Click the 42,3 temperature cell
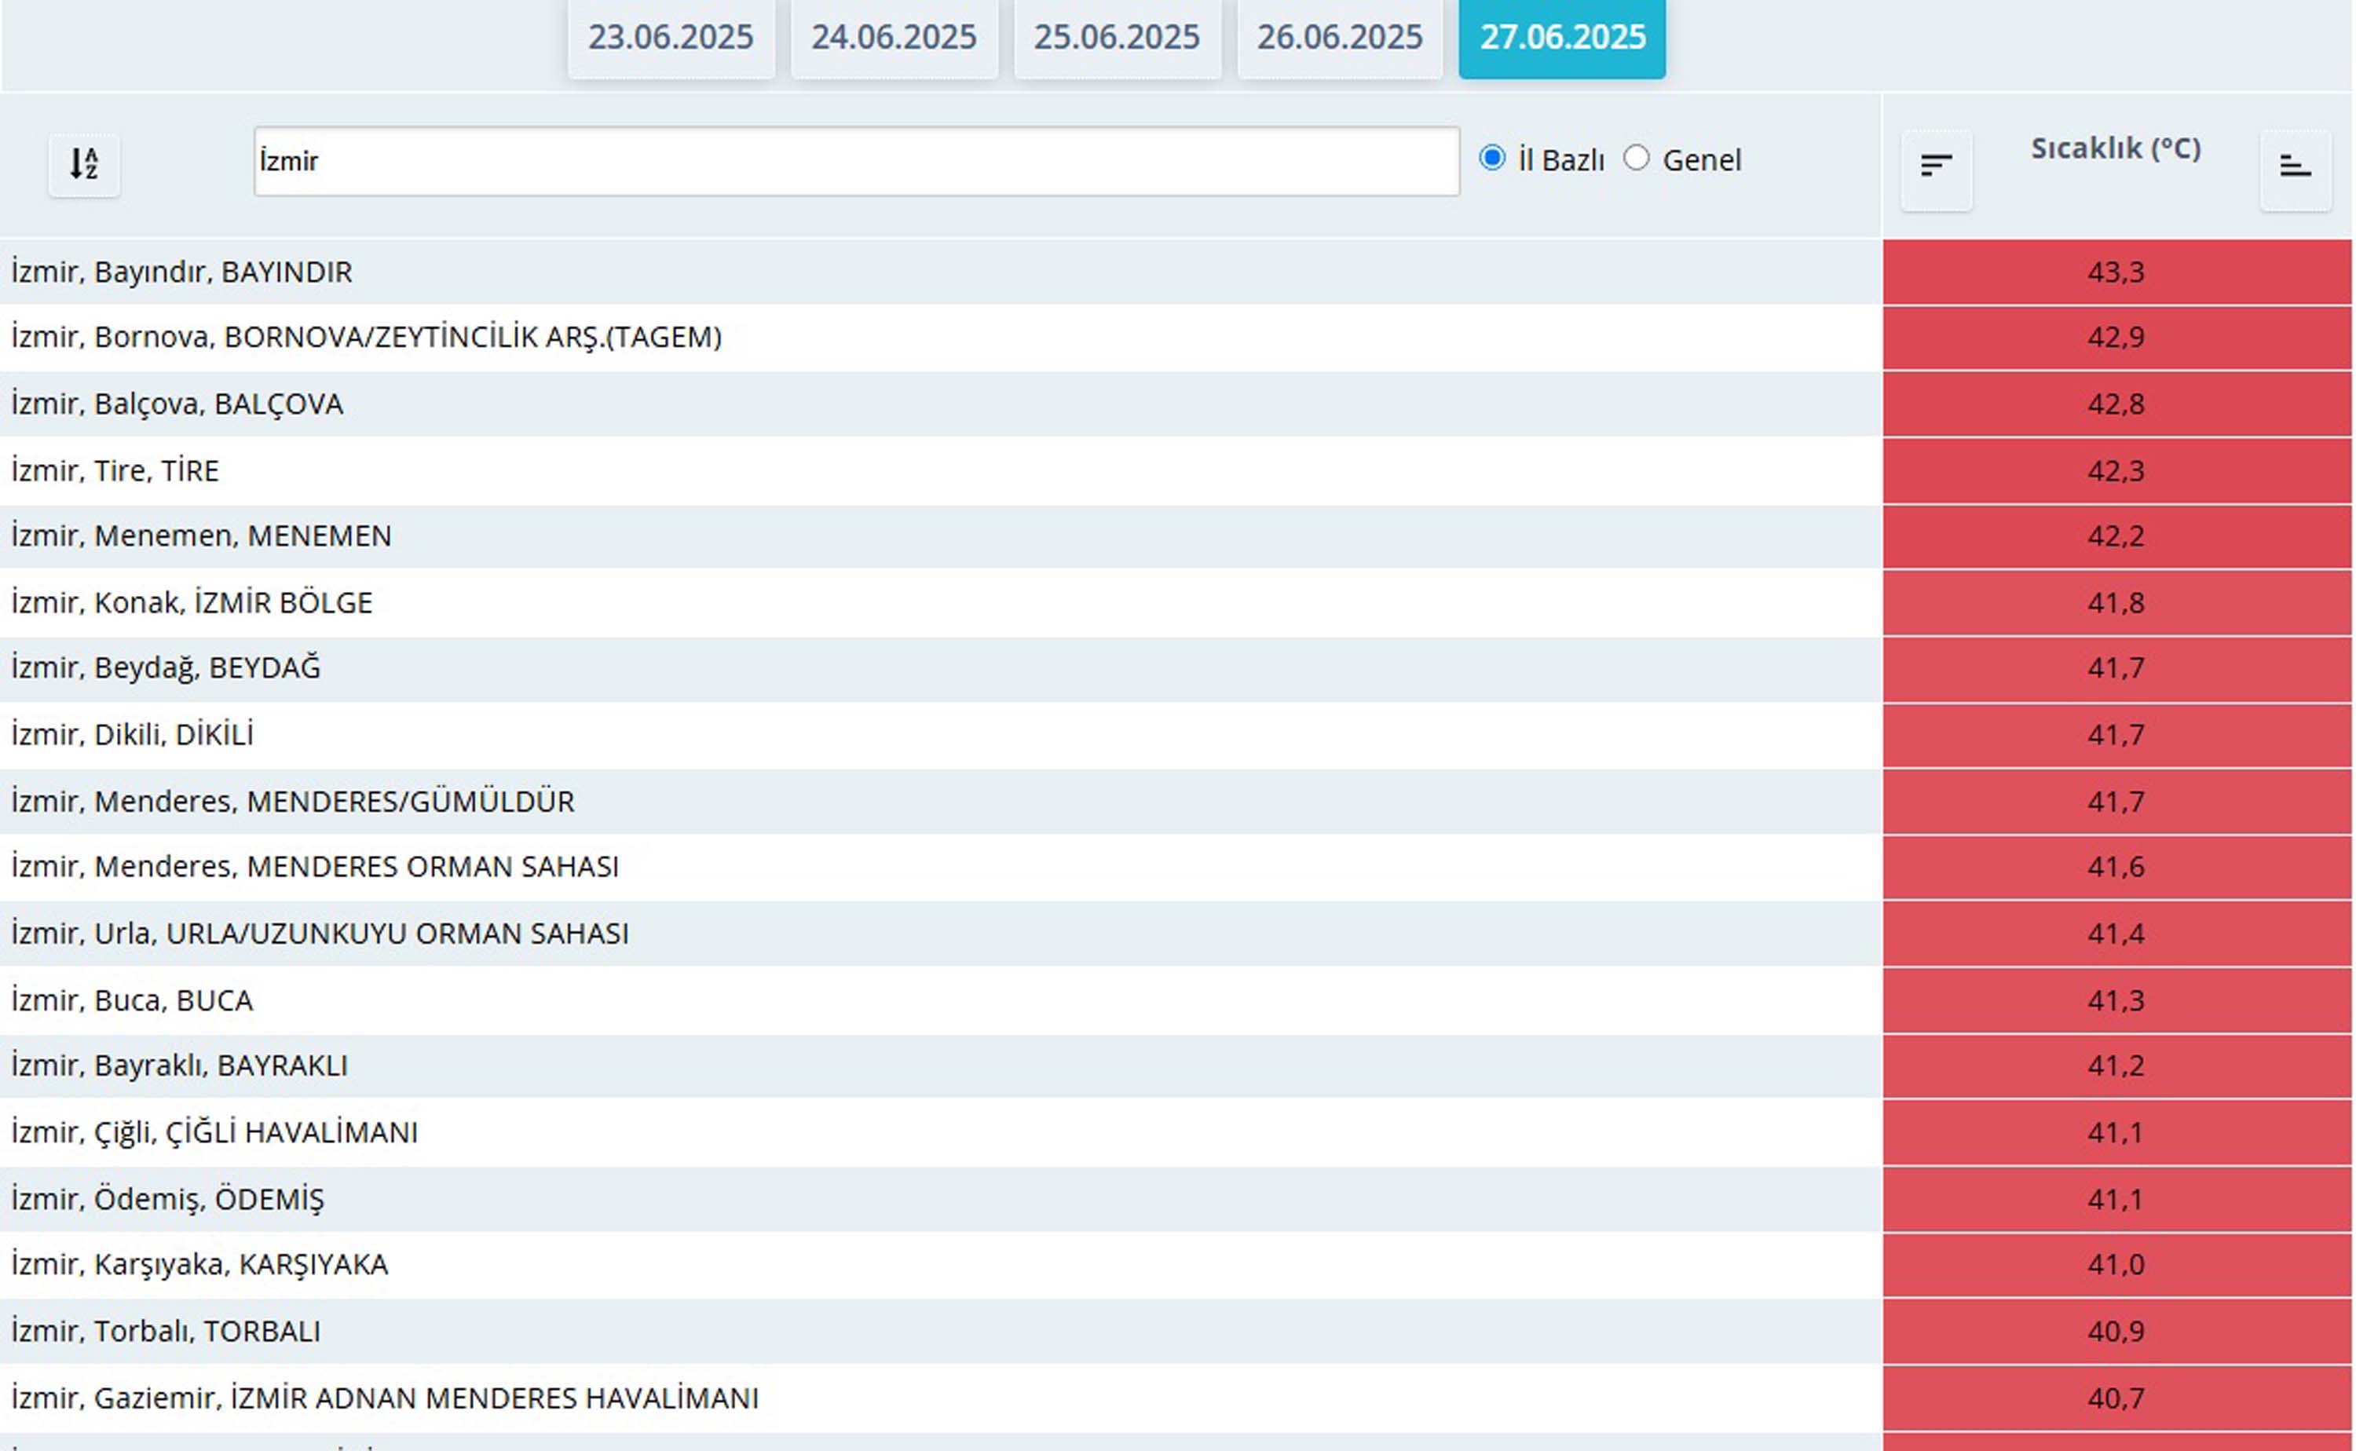2356x1451 pixels. point(2116,470)
